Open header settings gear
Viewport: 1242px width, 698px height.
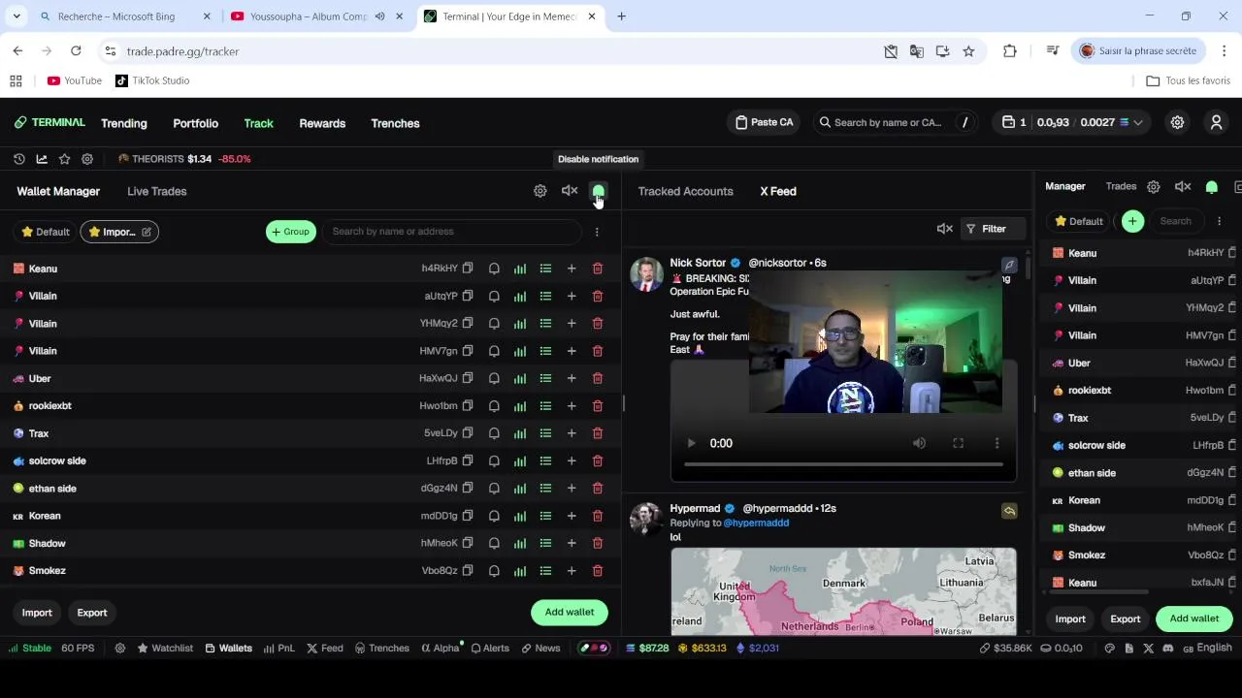tap(1177, 122)
